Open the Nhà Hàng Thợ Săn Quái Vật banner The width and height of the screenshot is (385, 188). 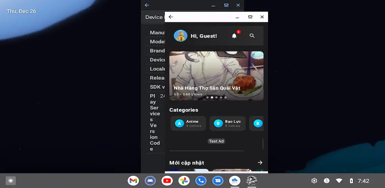point(216,76)
